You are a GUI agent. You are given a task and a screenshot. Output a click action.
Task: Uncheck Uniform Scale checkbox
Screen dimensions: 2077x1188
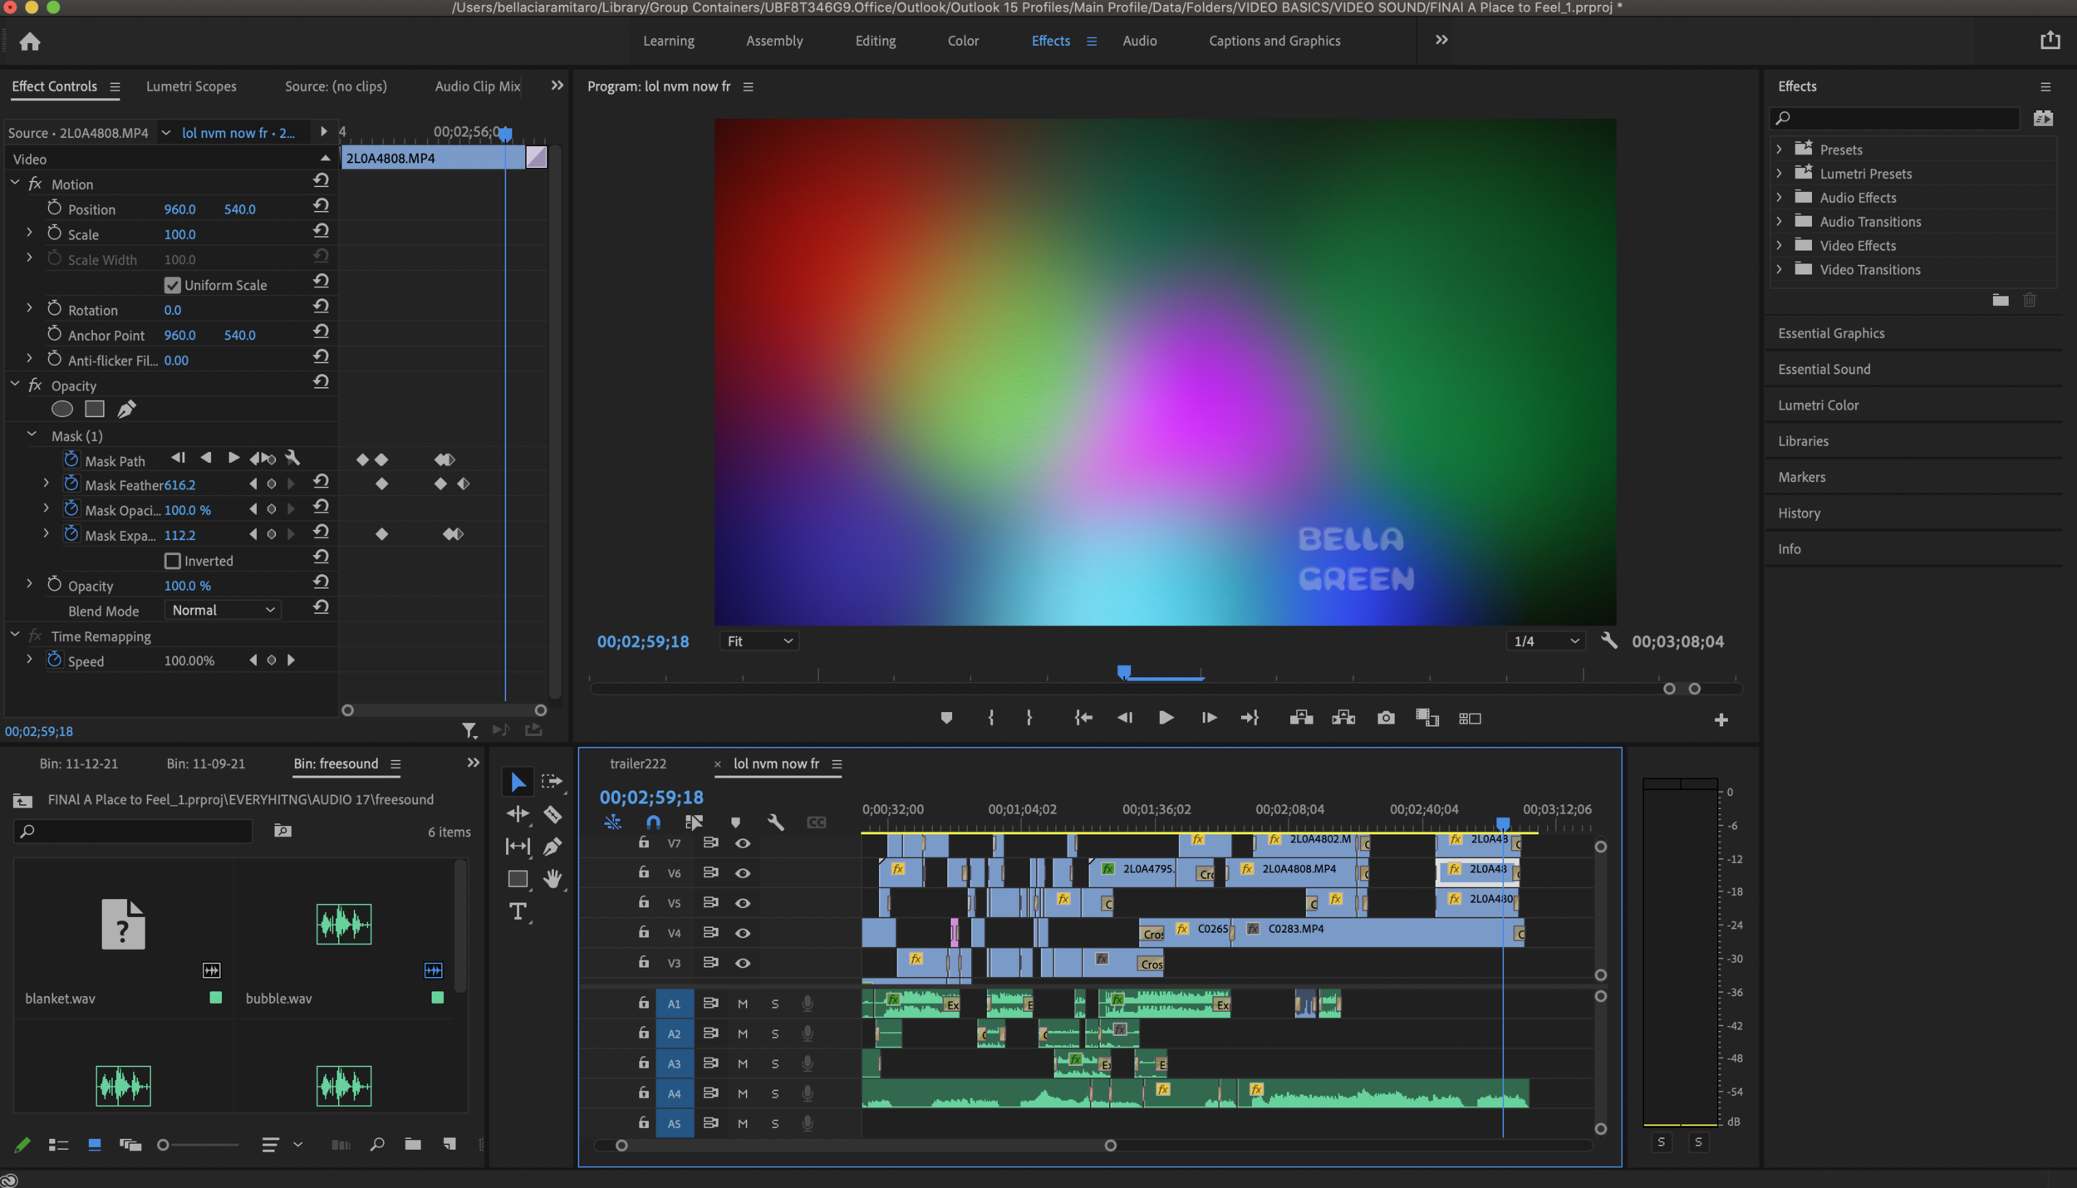coord(172,285)
